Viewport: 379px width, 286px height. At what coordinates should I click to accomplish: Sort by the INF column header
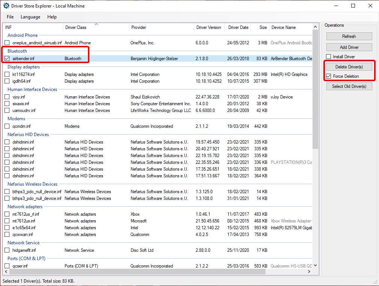pyautogui.click(x=33, y=27)
